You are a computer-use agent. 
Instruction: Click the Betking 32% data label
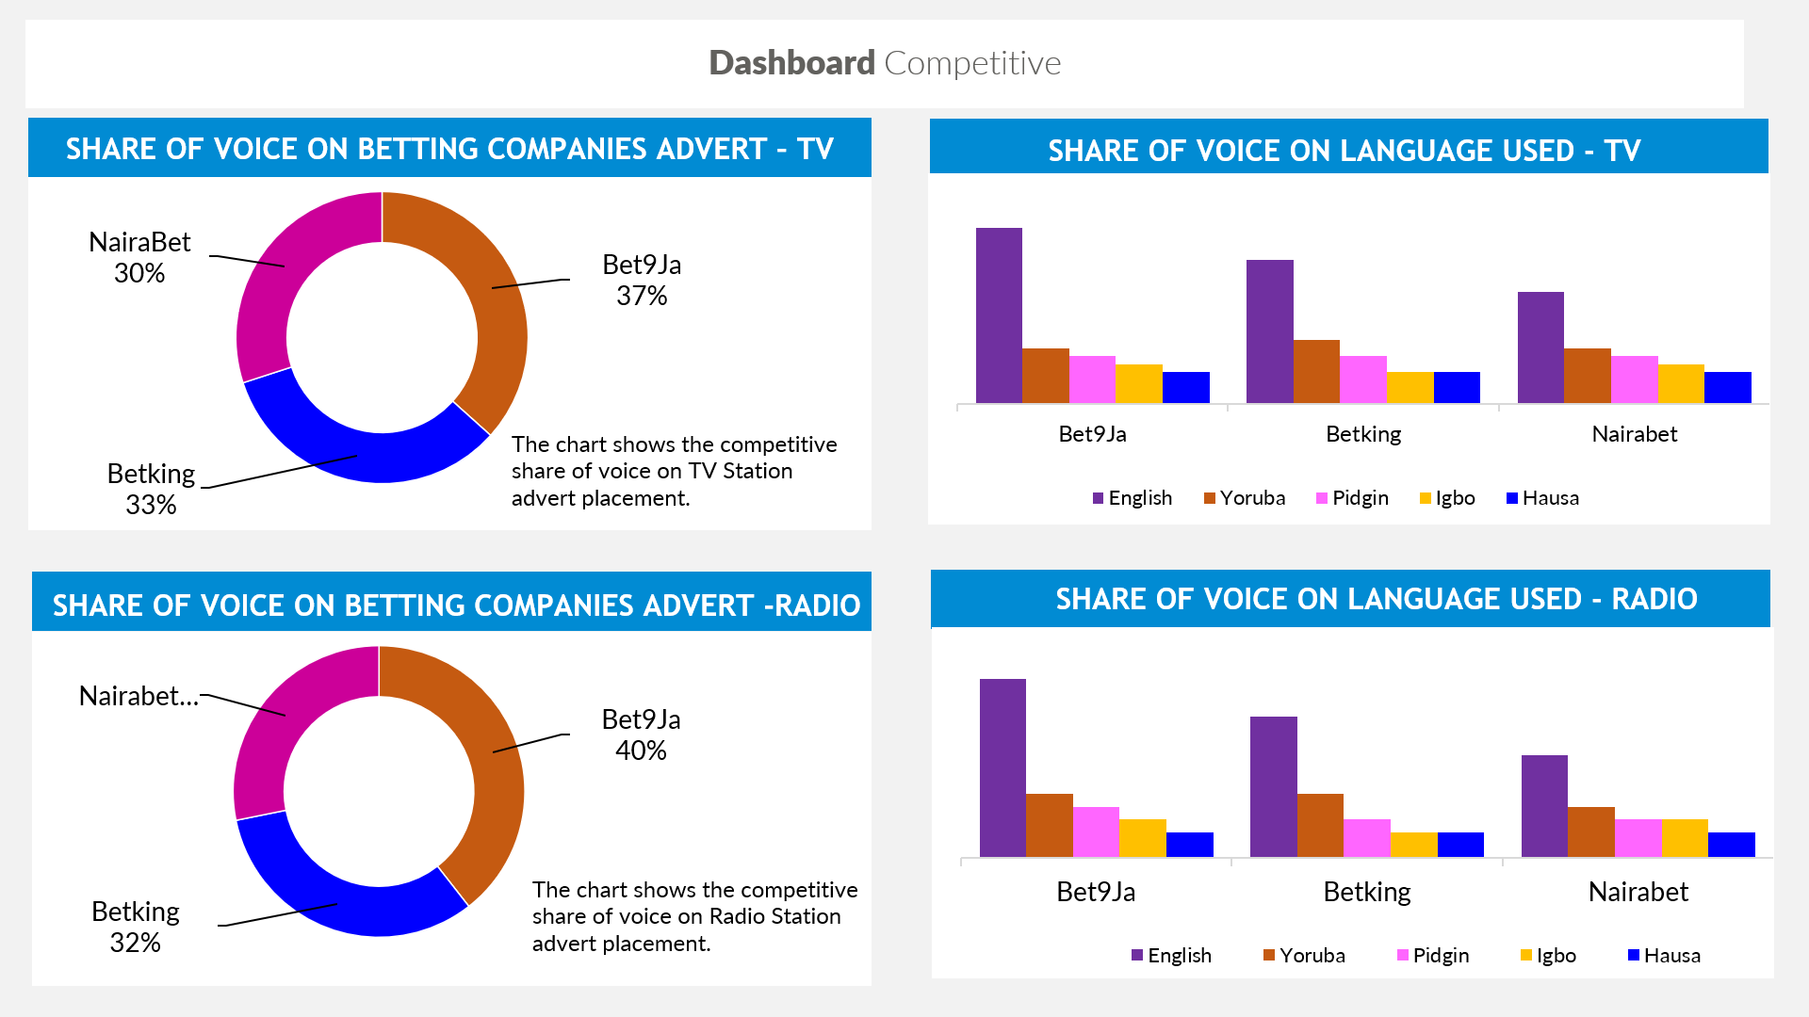[x=136, y=927]
